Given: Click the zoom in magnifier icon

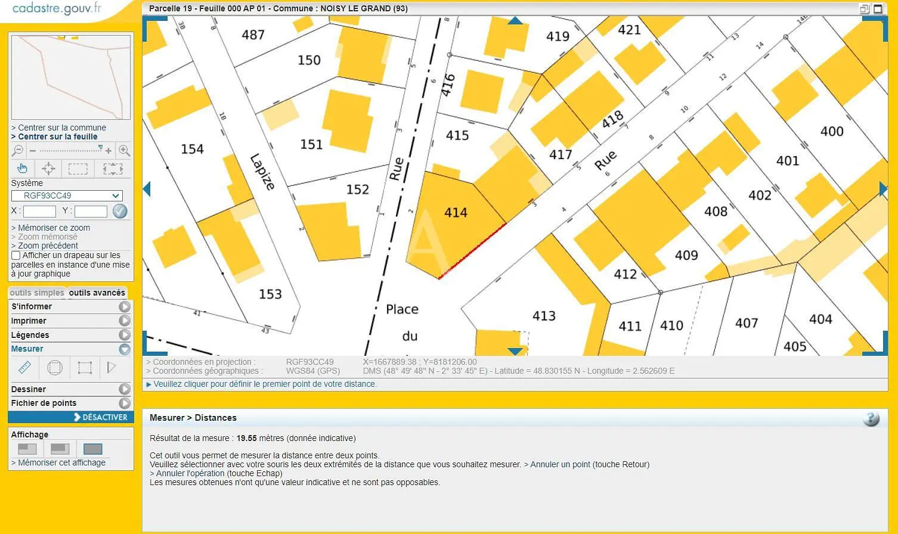Looking at the screenshot, I should (x=124, y=151).
